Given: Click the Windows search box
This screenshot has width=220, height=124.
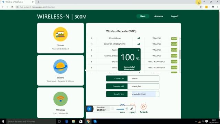Looking at the screenshot, I should coord(31,121).
